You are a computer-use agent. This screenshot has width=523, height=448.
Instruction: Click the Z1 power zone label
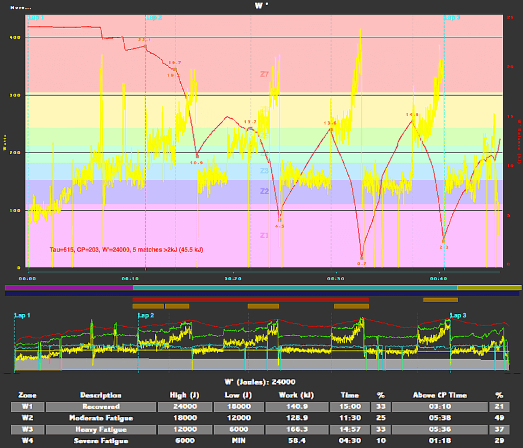click(x=264, y=235)
